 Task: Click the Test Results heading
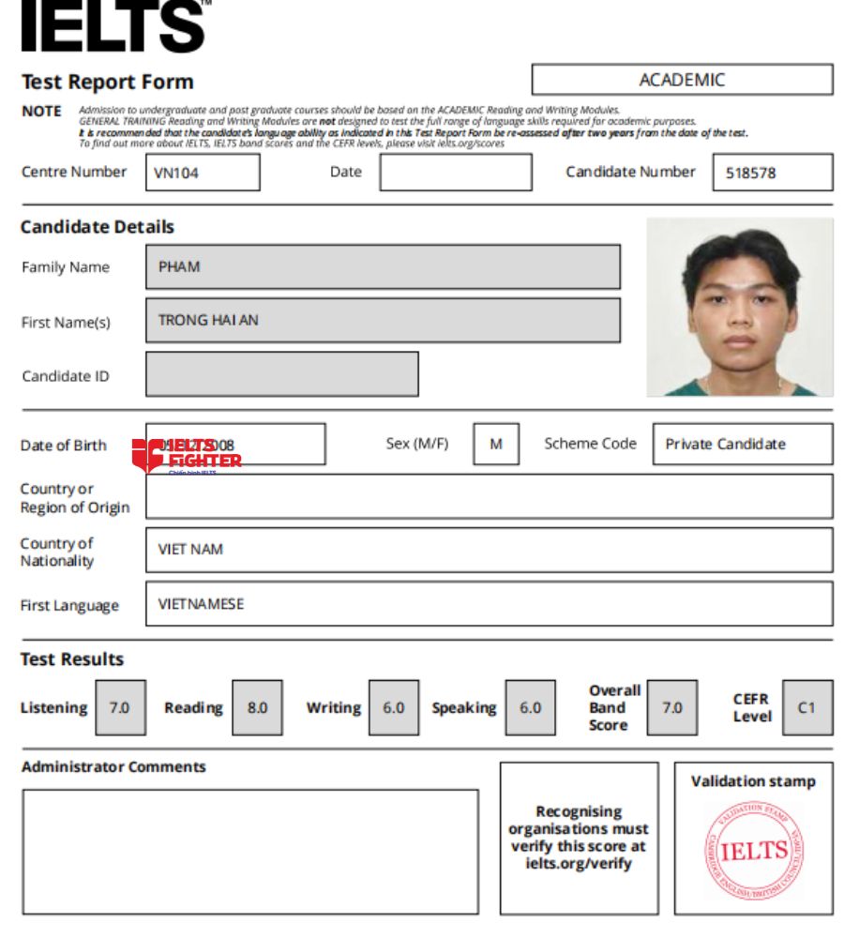[72, 659]
